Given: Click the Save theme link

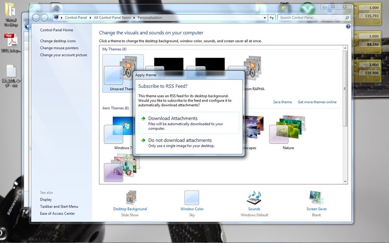Looking at the screenshot, I should 282,102.
